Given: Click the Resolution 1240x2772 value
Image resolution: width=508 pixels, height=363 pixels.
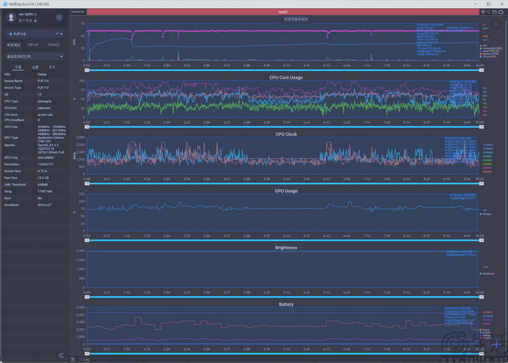Looking at the screenshot, I should (45, 164).
